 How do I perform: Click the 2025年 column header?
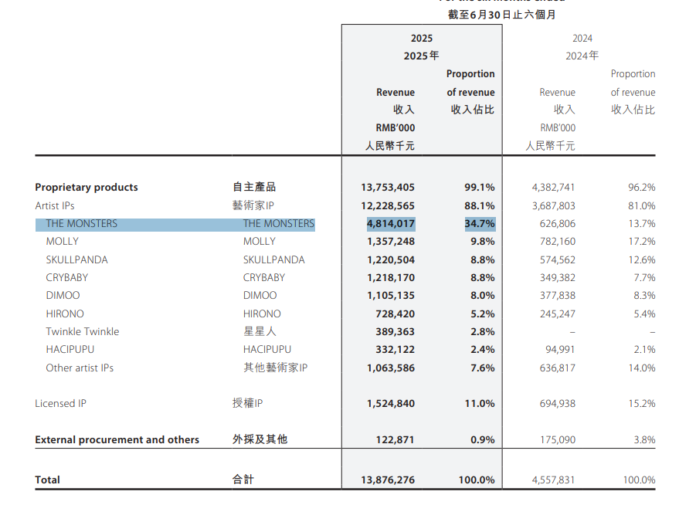coord(421,56)
